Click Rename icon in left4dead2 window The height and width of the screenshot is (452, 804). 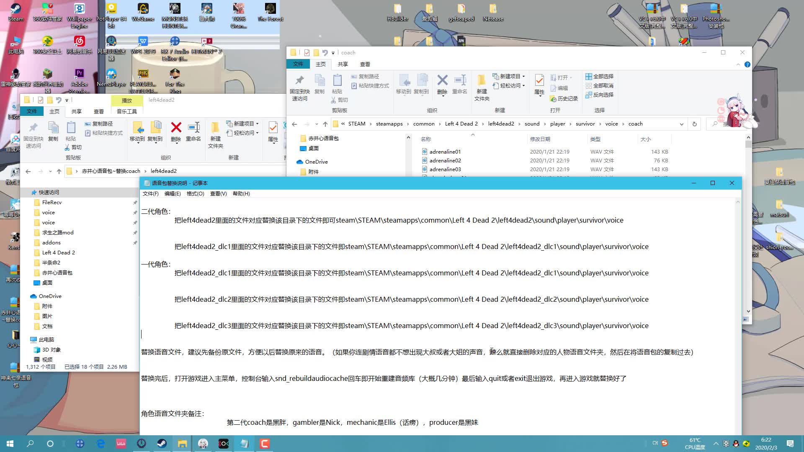193,132
